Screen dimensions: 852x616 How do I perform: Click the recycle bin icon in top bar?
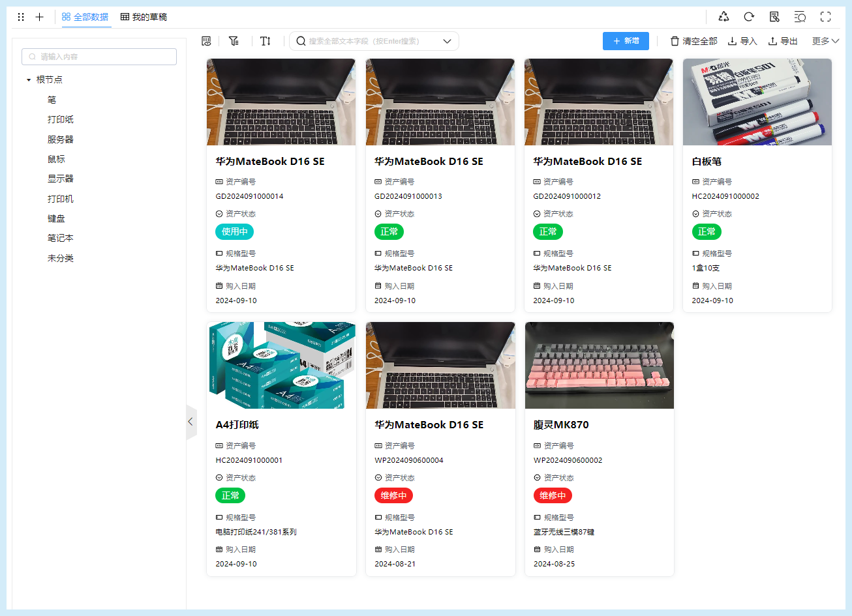pyautogui.click(x=723, y=17)
